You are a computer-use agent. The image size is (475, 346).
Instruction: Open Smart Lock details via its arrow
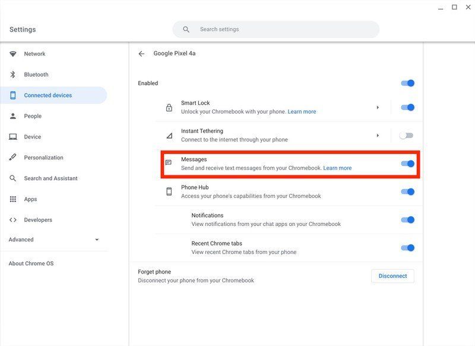click(378, 107)
